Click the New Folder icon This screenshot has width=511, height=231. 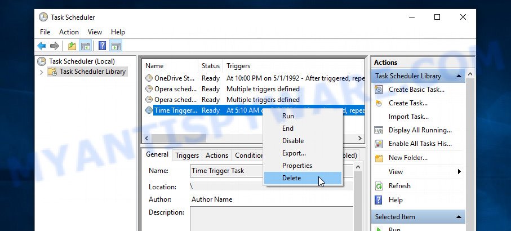[379, 158]
